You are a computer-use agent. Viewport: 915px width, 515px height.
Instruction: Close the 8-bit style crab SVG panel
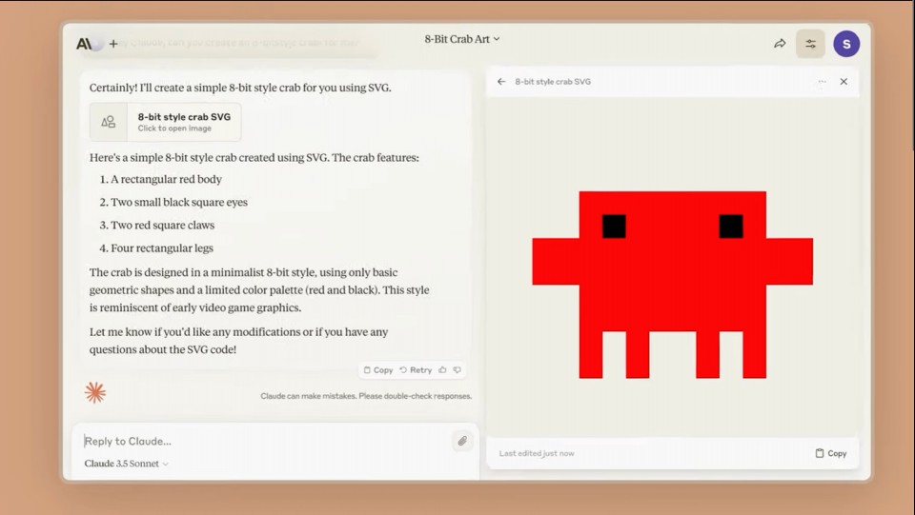pyautogui.click(x=844, y=82)
